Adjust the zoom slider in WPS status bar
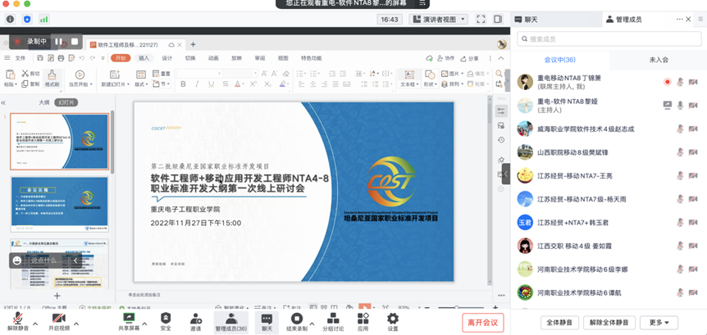 point(456,307)
